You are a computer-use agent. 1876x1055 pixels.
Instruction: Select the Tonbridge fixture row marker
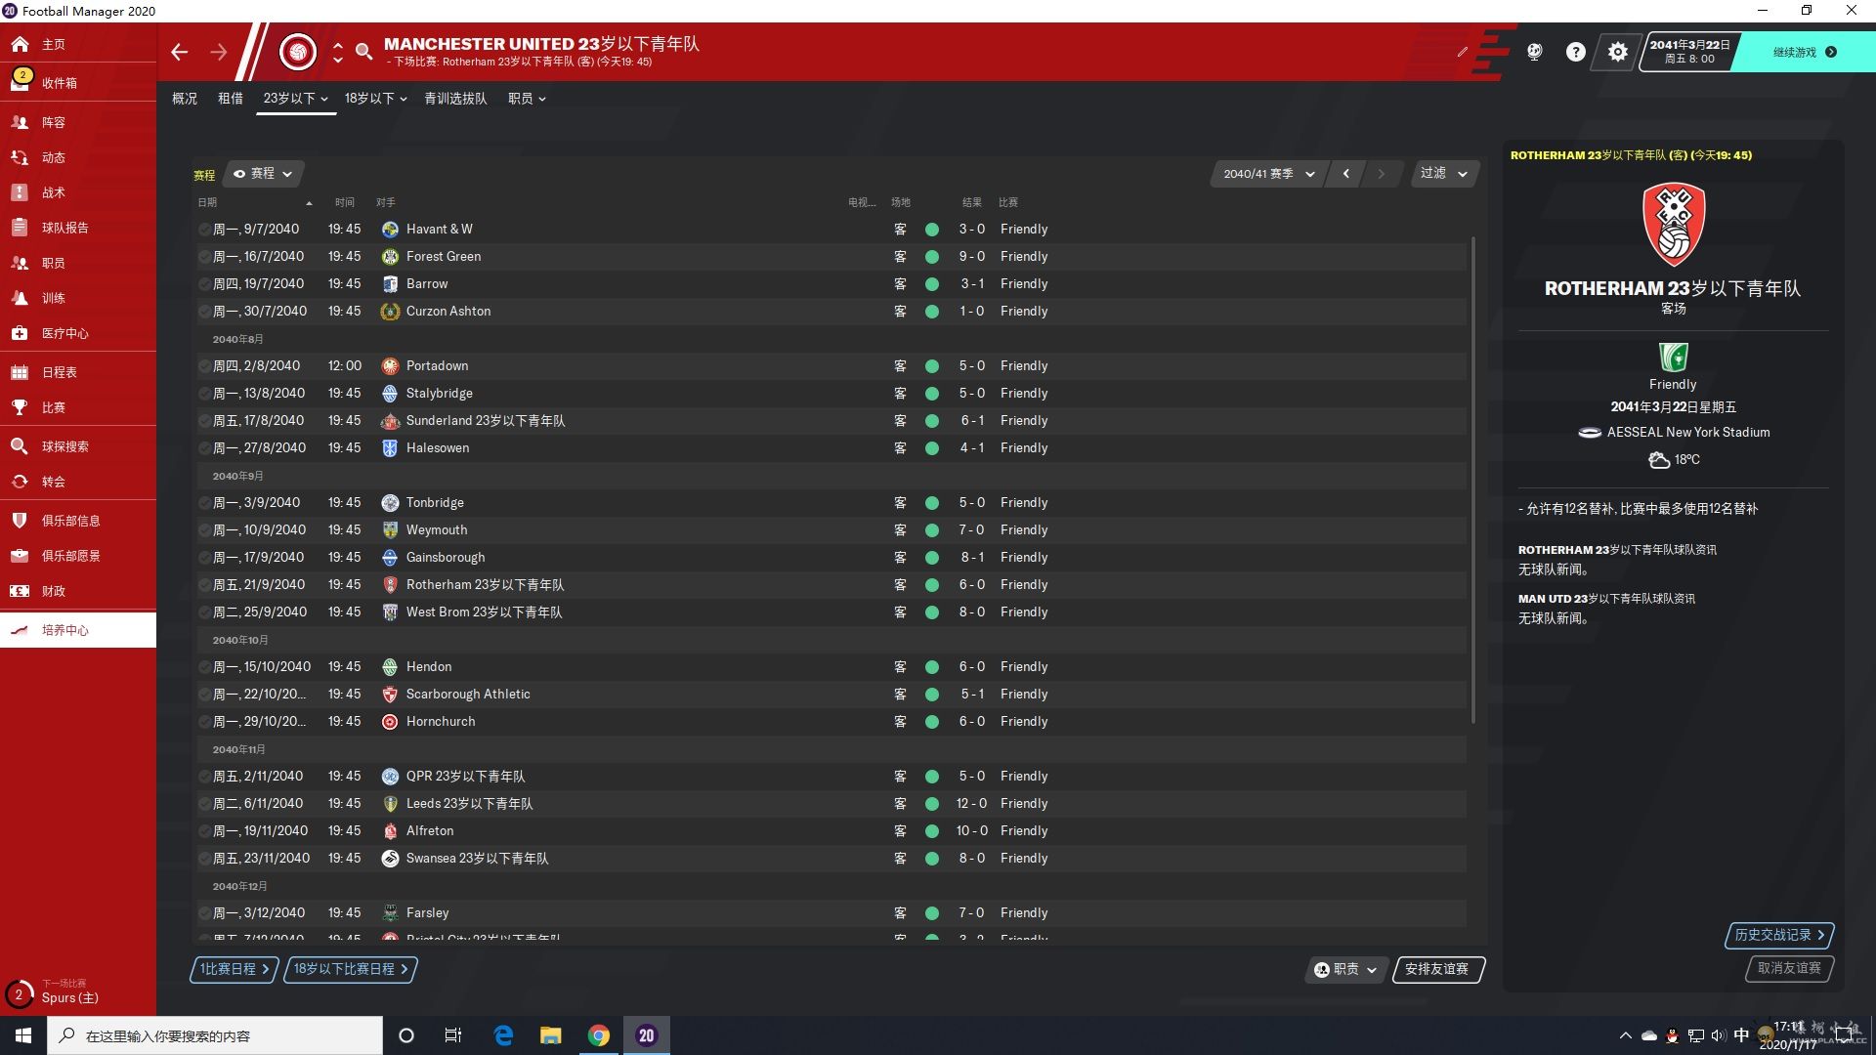(x=204, y=503)
